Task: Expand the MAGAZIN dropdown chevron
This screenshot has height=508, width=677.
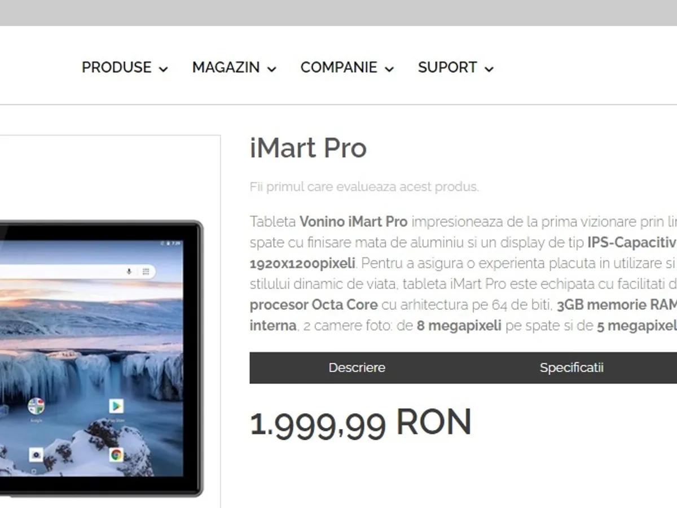Action: coord(271,69)
